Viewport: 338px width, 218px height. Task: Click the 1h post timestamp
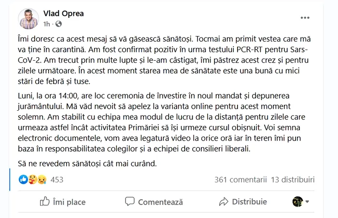pos(46,24)
